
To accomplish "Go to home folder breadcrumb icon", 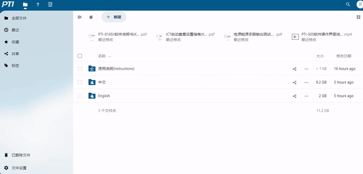I will coord(91,17).
